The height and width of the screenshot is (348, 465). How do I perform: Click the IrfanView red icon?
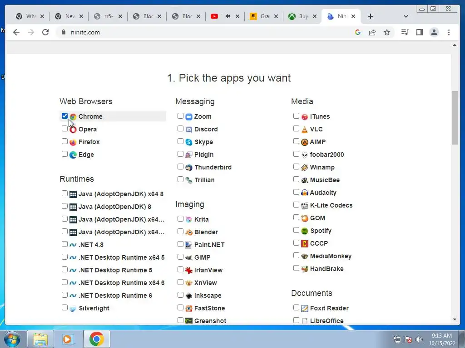click(x=189, y=270)
